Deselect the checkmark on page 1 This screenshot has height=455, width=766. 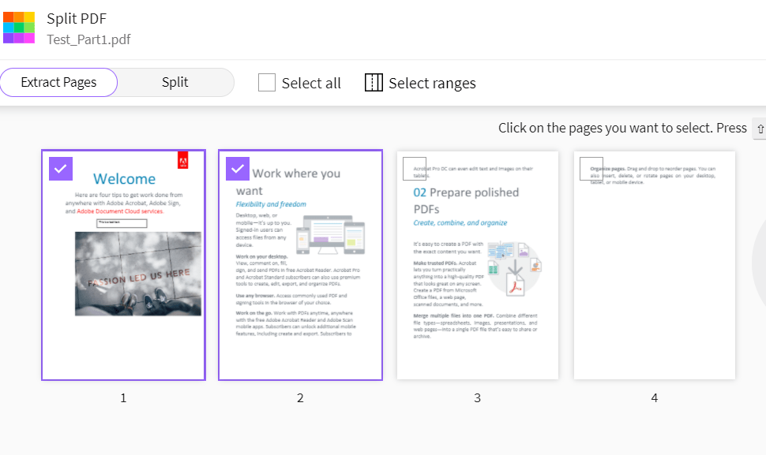pyautogui.click(x=60, y=168)
